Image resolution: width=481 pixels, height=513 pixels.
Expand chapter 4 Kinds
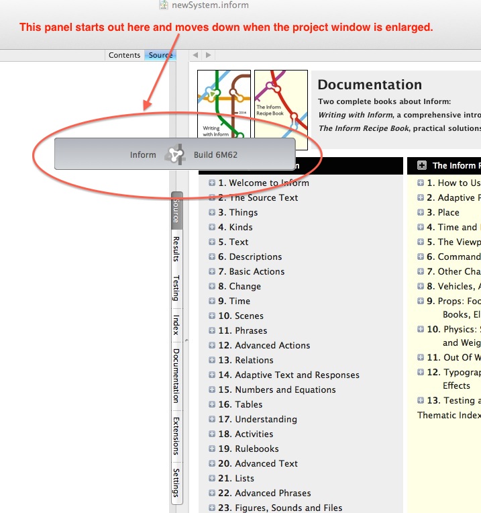[x=212, y=227]
